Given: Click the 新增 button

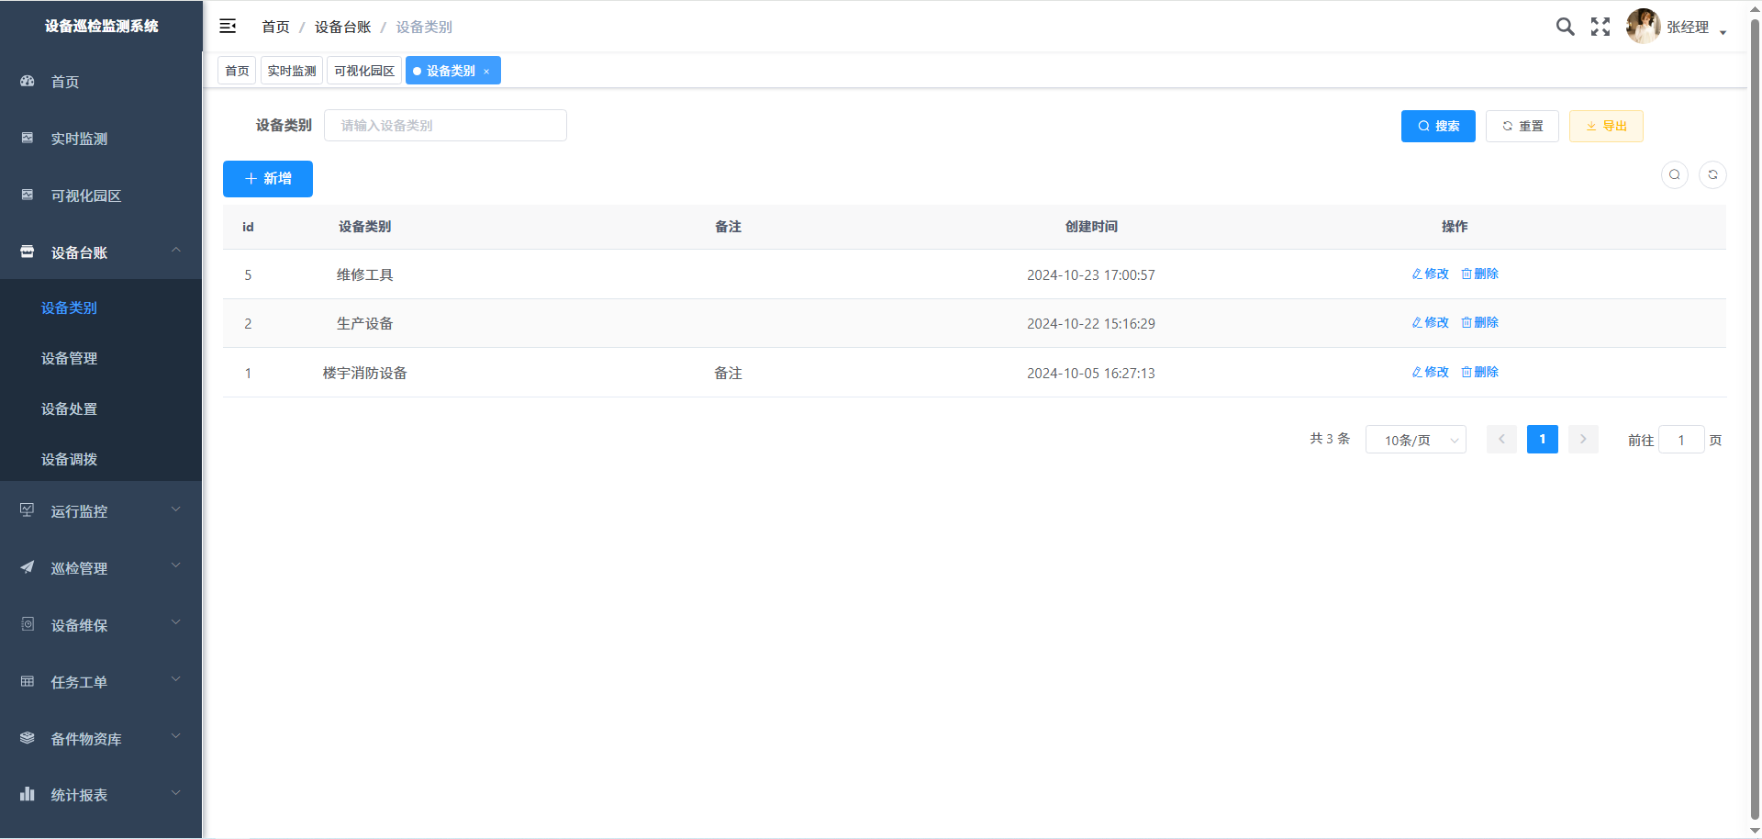Looking at the screenshot, I should pos(268,179).
